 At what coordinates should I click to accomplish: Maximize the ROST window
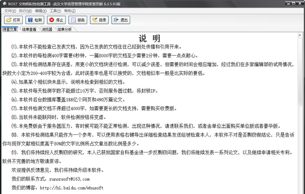click(294, 3)
